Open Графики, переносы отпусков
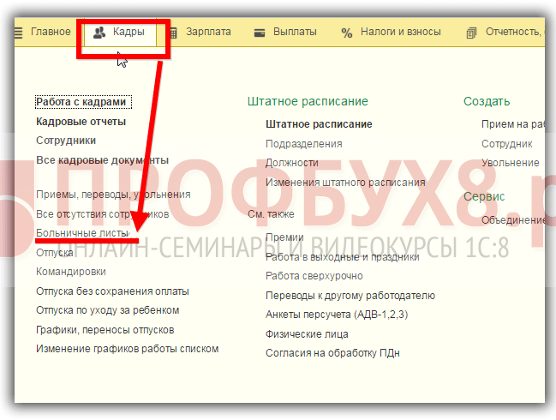556x420 pixels. (105, 330)
